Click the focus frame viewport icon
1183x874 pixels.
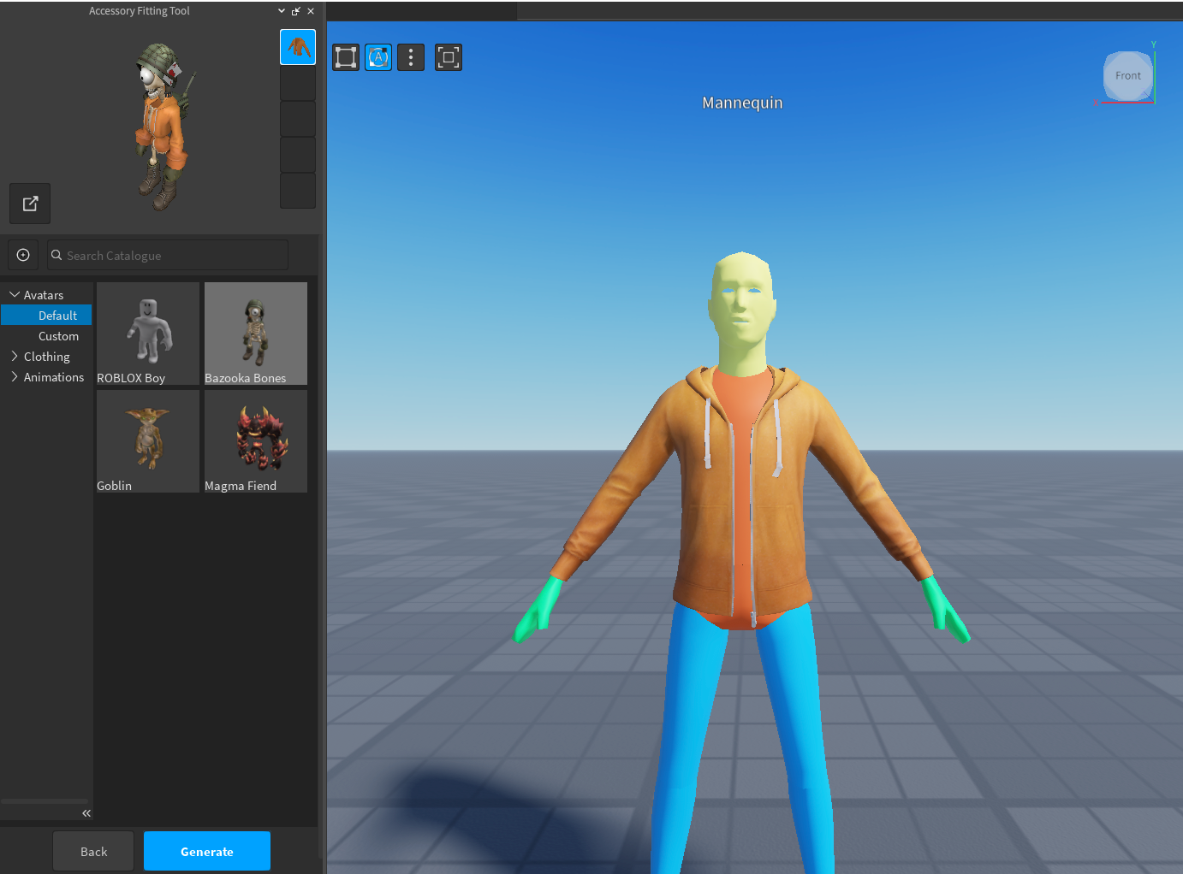[448, 57]
